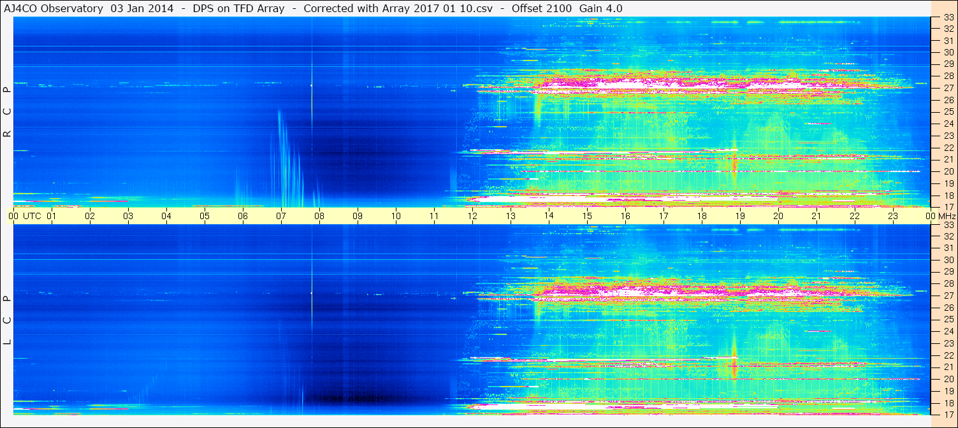Screen dimensions: 958x428
Task: Click 31 MHz tick on RCP frequency scale
Action: coord(948,41)
